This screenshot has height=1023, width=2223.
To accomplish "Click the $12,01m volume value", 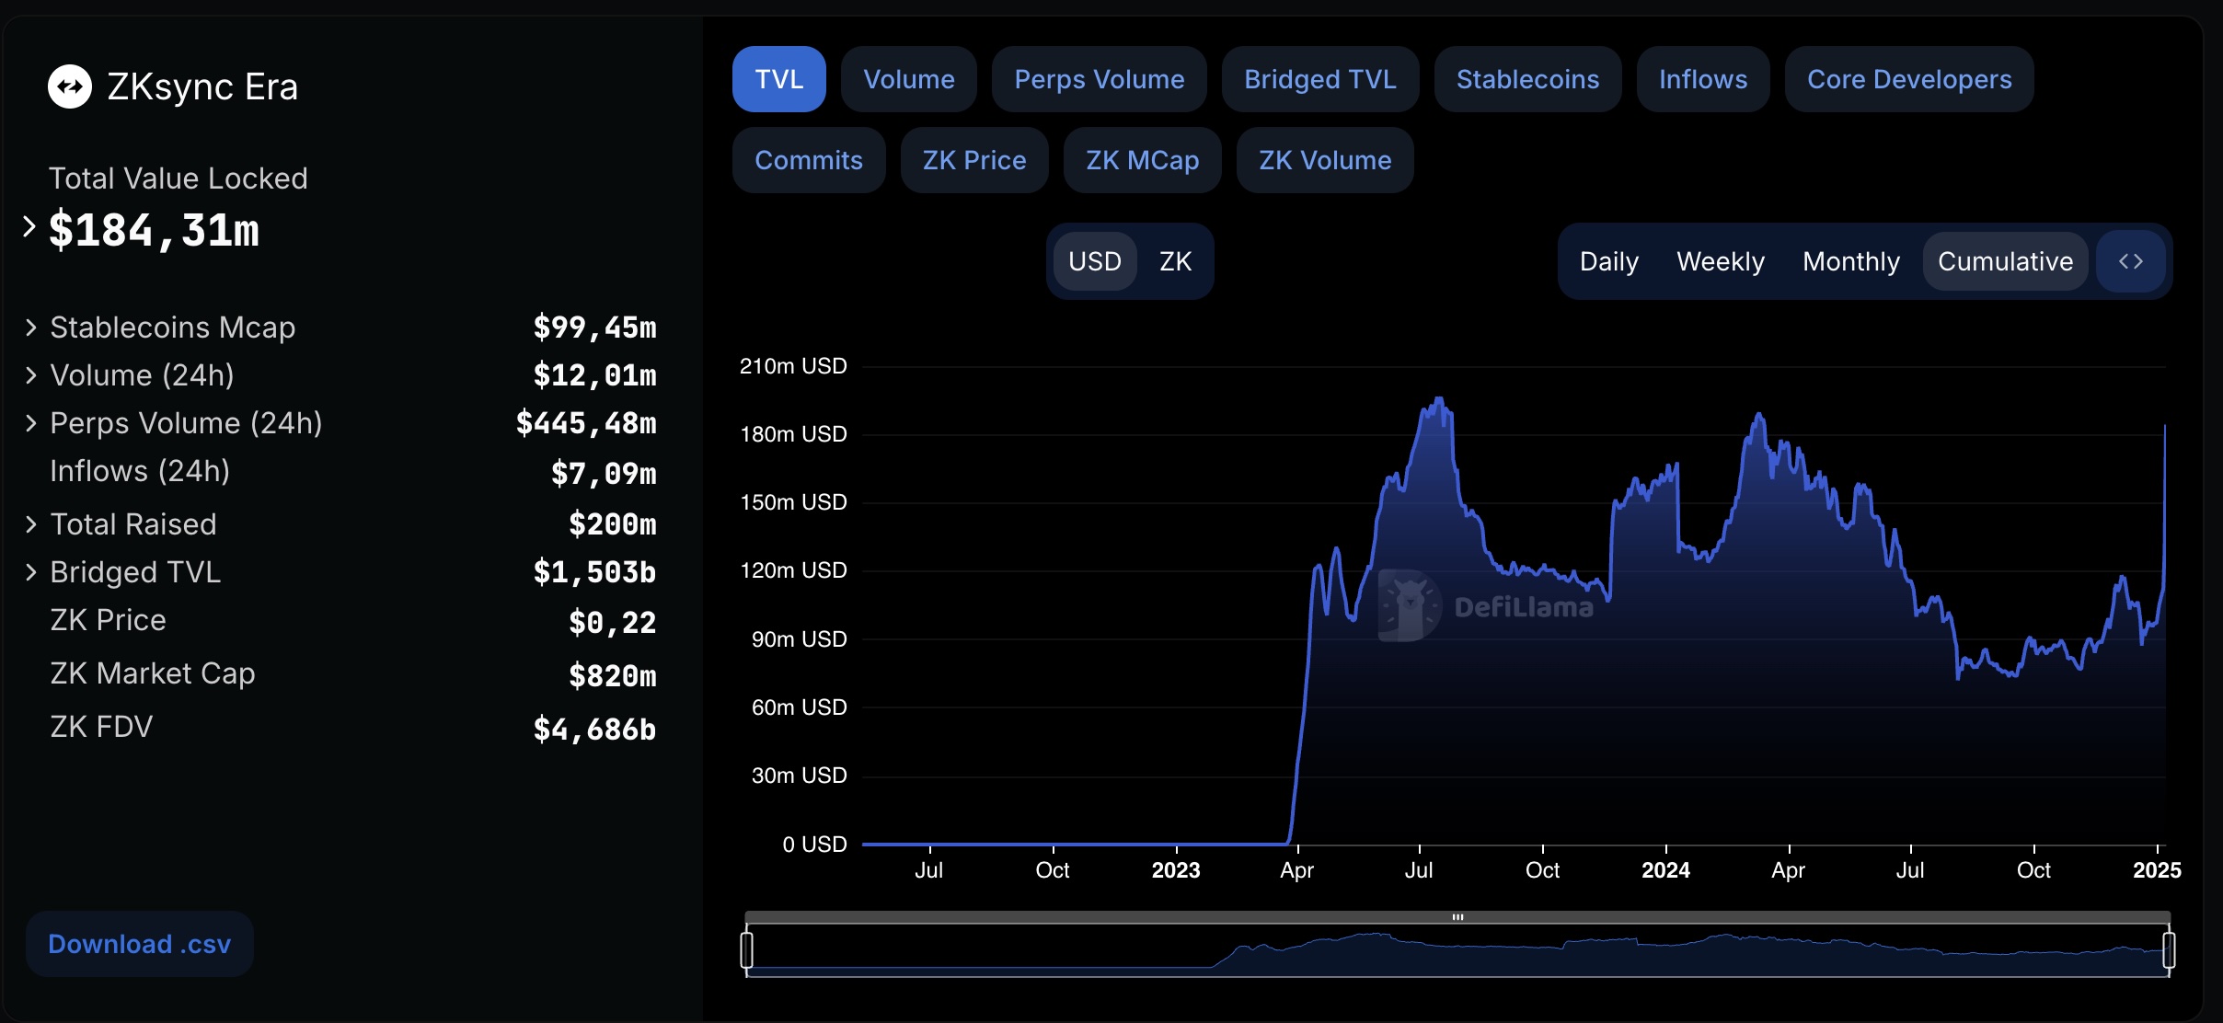I will (594, 375).
